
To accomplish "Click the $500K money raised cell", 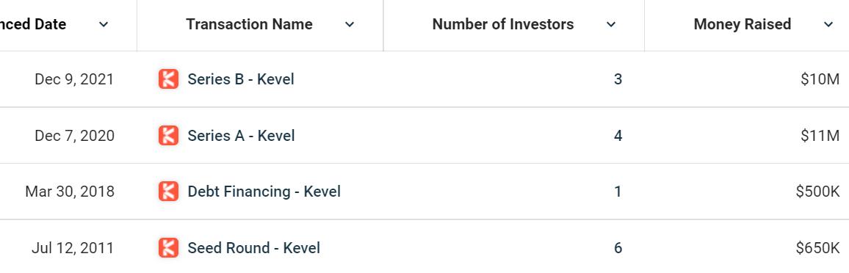I will pyautogui.click(x=817, y=192).
